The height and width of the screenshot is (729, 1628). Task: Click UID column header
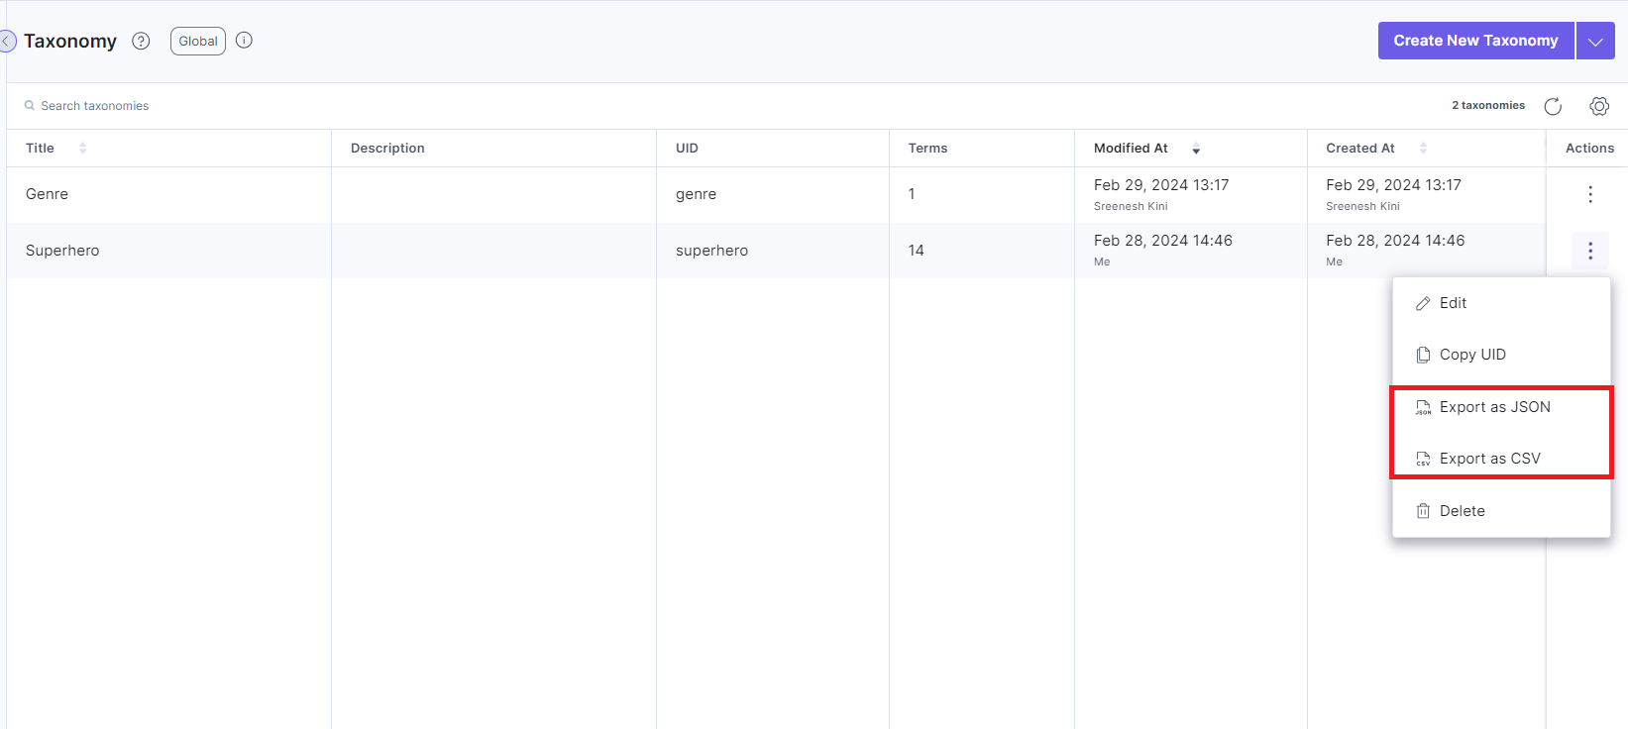[x=687, y=148]
